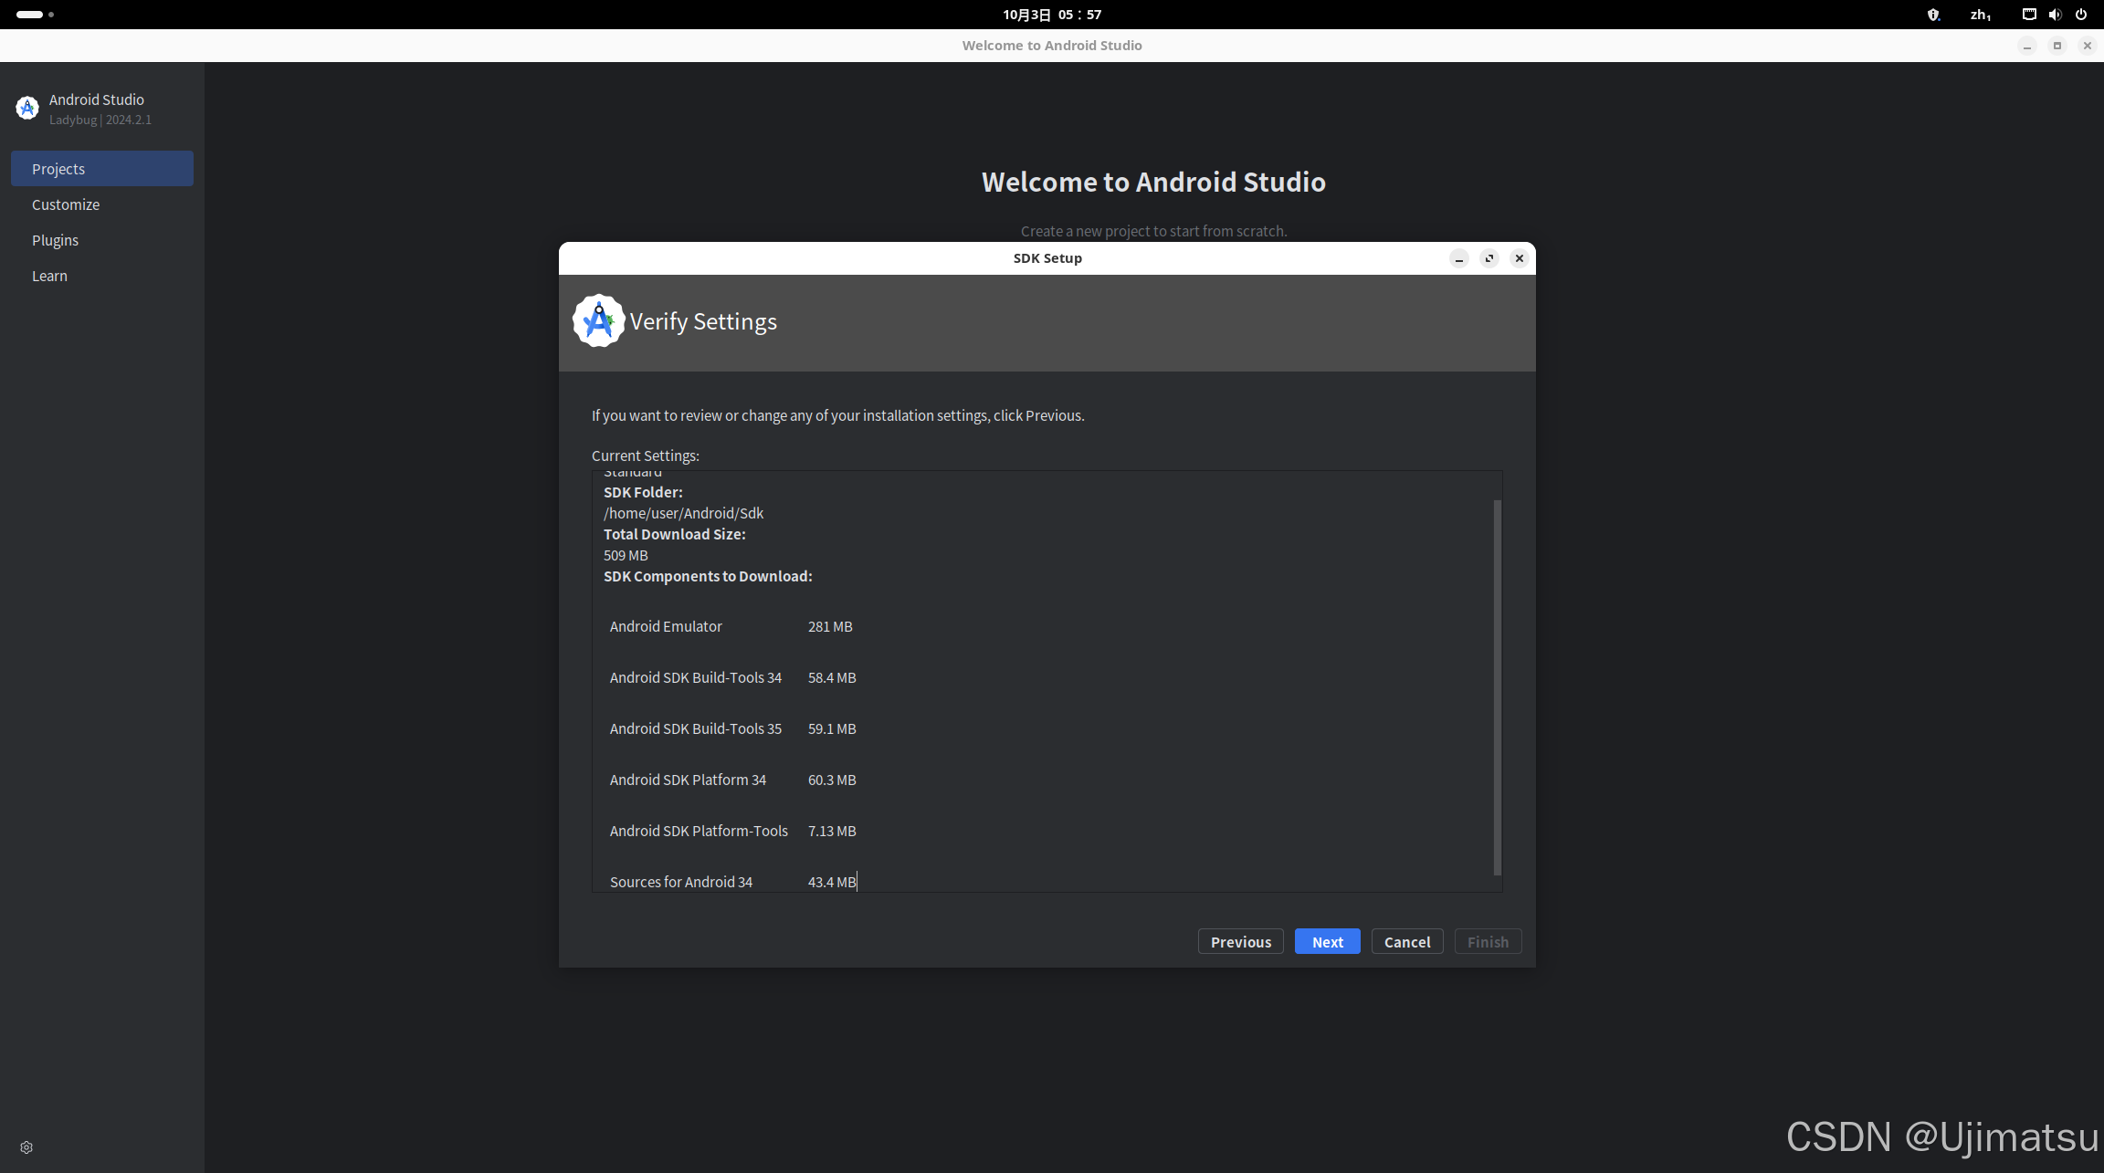
Task: Minimize the SDK Setup dialog
Action: tap(1459, 258)
